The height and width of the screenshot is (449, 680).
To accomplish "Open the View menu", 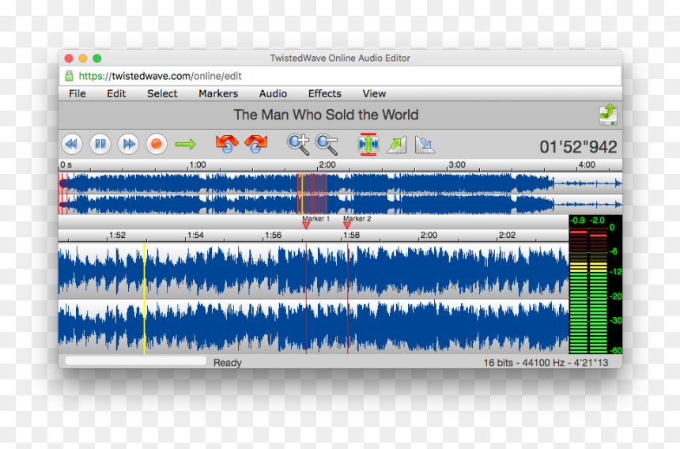I will [x=374, y=93].
